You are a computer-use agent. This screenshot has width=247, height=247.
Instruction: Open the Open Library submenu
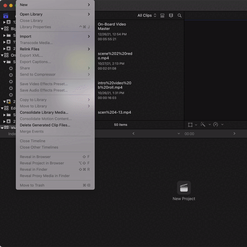[55, 14]
